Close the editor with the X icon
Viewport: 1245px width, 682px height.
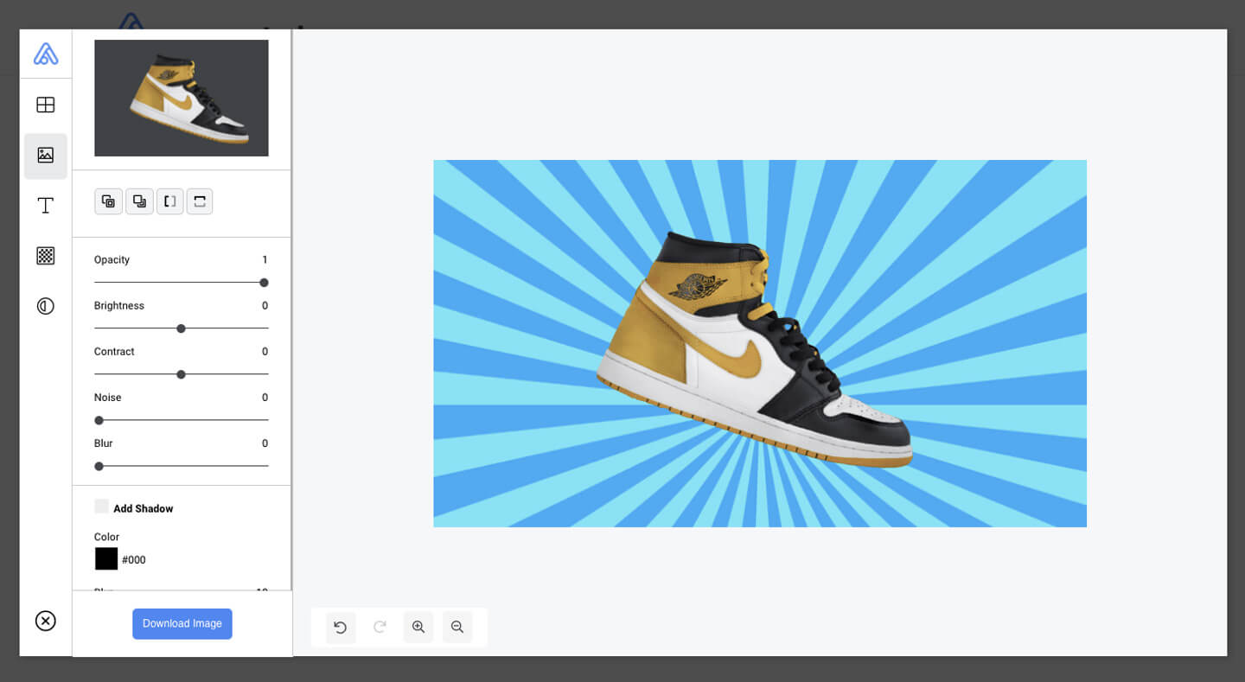point(46,621)
